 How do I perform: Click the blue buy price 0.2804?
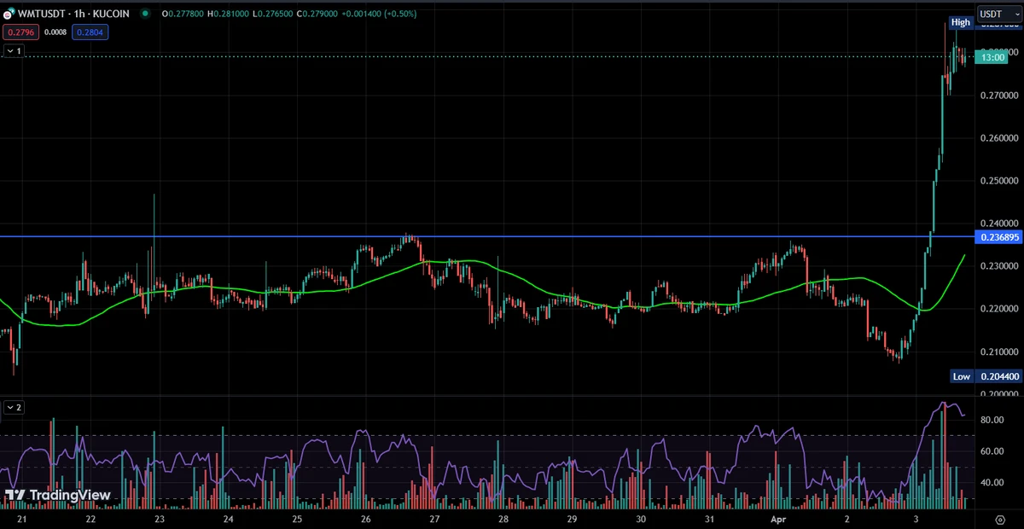[x=90, y=32]
